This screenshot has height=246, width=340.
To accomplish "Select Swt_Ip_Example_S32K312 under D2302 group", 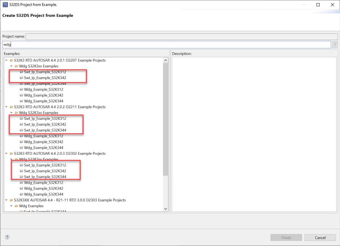I will (x=45, y=165).
